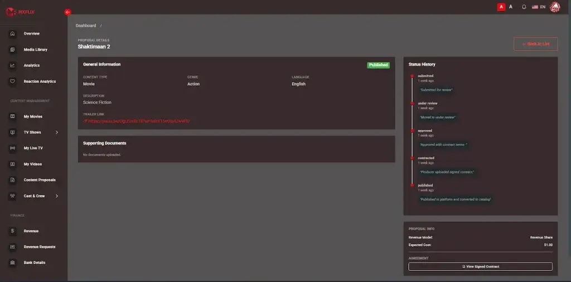Click the $1.00 expected cost value
This screenshot has width=571, height=282.
coord(548,245)
